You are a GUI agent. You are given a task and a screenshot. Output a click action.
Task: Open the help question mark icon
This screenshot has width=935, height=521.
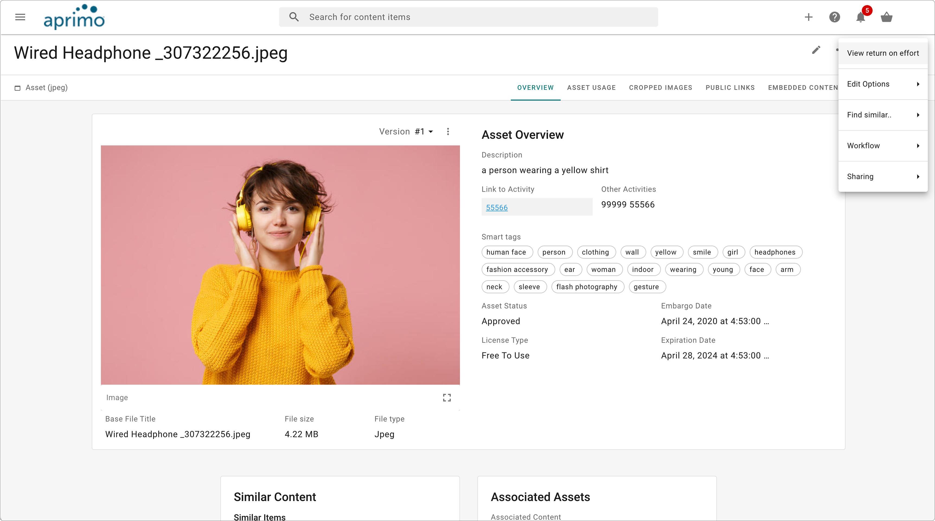(x=834, y=17)
